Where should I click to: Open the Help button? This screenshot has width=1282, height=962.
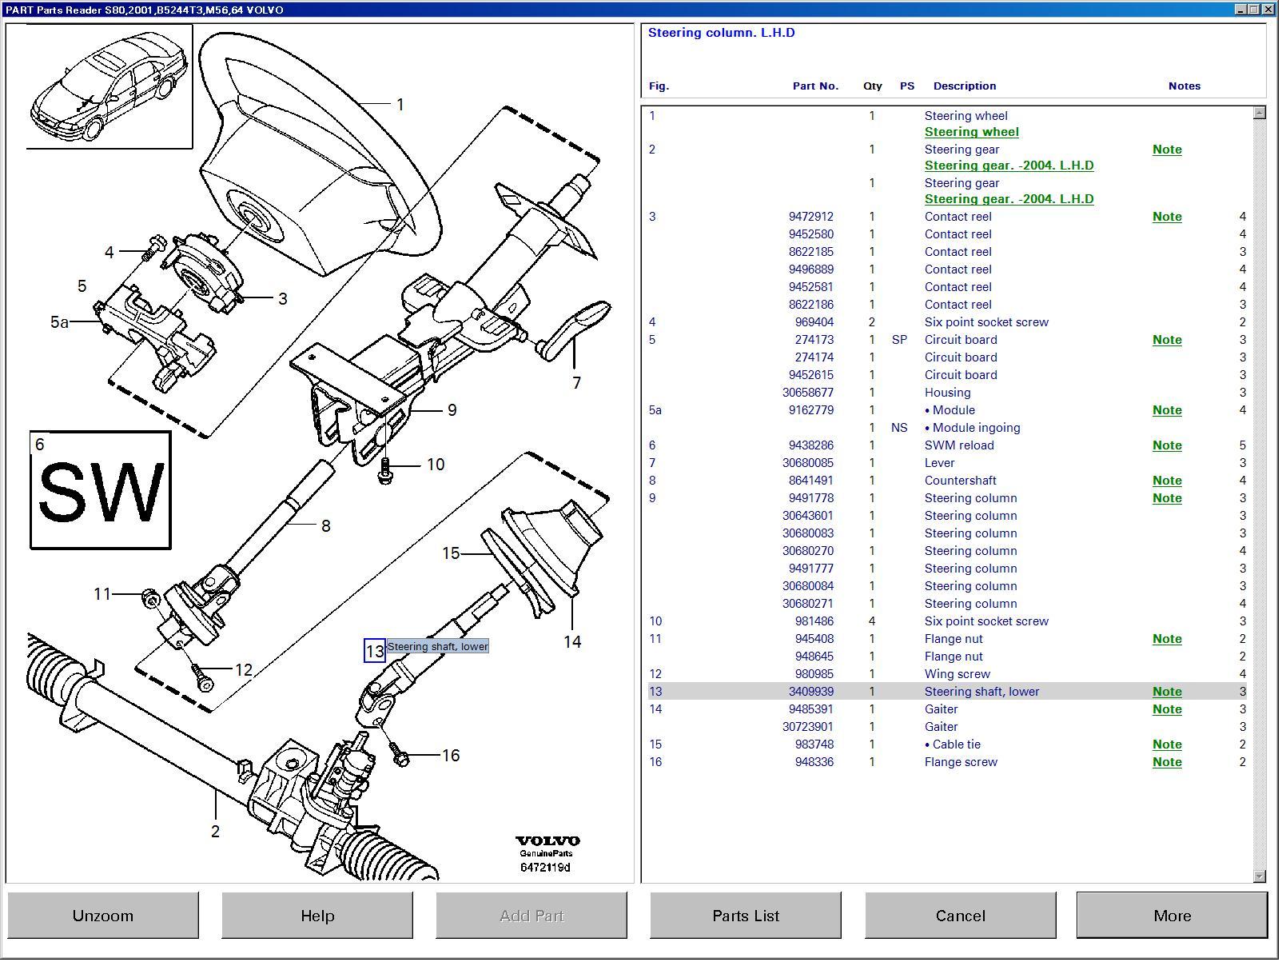pos(317,916)
